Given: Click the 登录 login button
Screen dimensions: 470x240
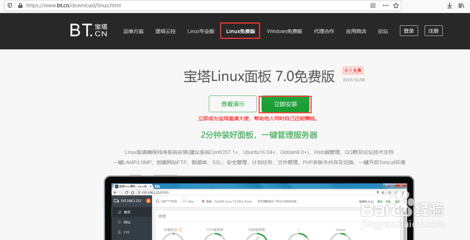Looking at the screenshot, I should coord(409,31).
